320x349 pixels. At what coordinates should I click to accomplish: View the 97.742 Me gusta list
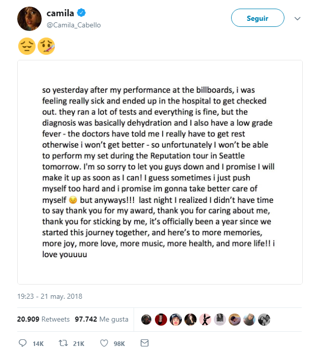coord(101,319)
